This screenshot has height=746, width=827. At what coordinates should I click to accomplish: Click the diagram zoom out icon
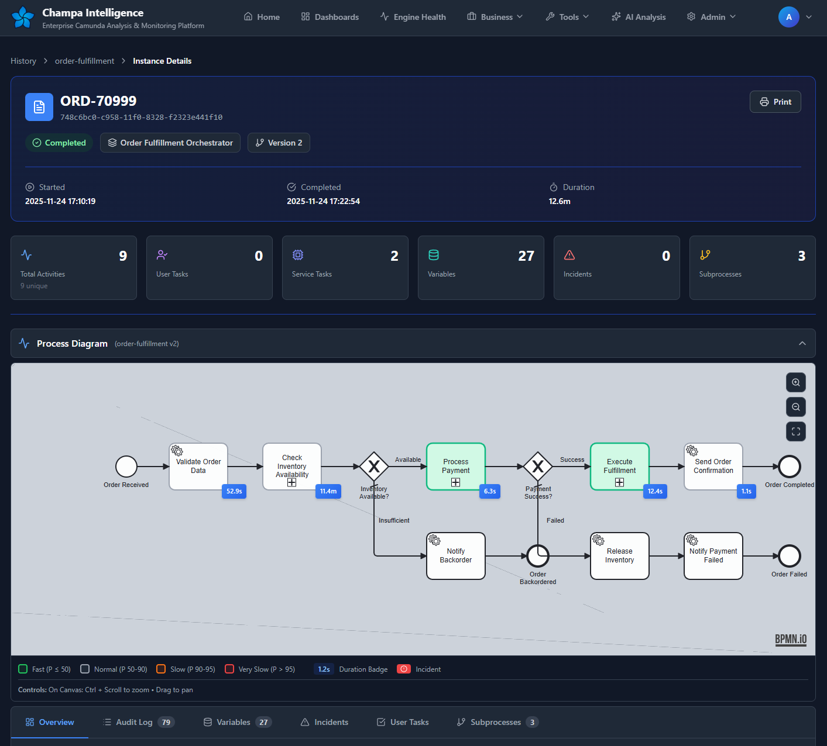795,407
